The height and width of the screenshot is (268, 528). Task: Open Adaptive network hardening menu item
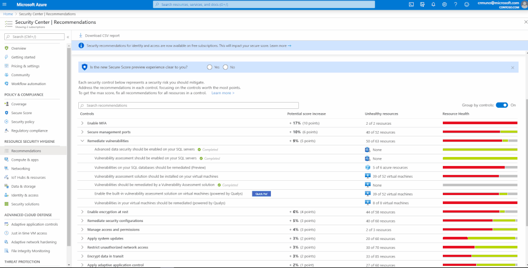pyautogui.click(x=34, y=242)
